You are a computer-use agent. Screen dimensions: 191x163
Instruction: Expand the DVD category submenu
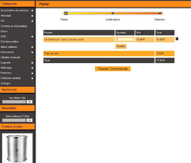tap(32, 37)
